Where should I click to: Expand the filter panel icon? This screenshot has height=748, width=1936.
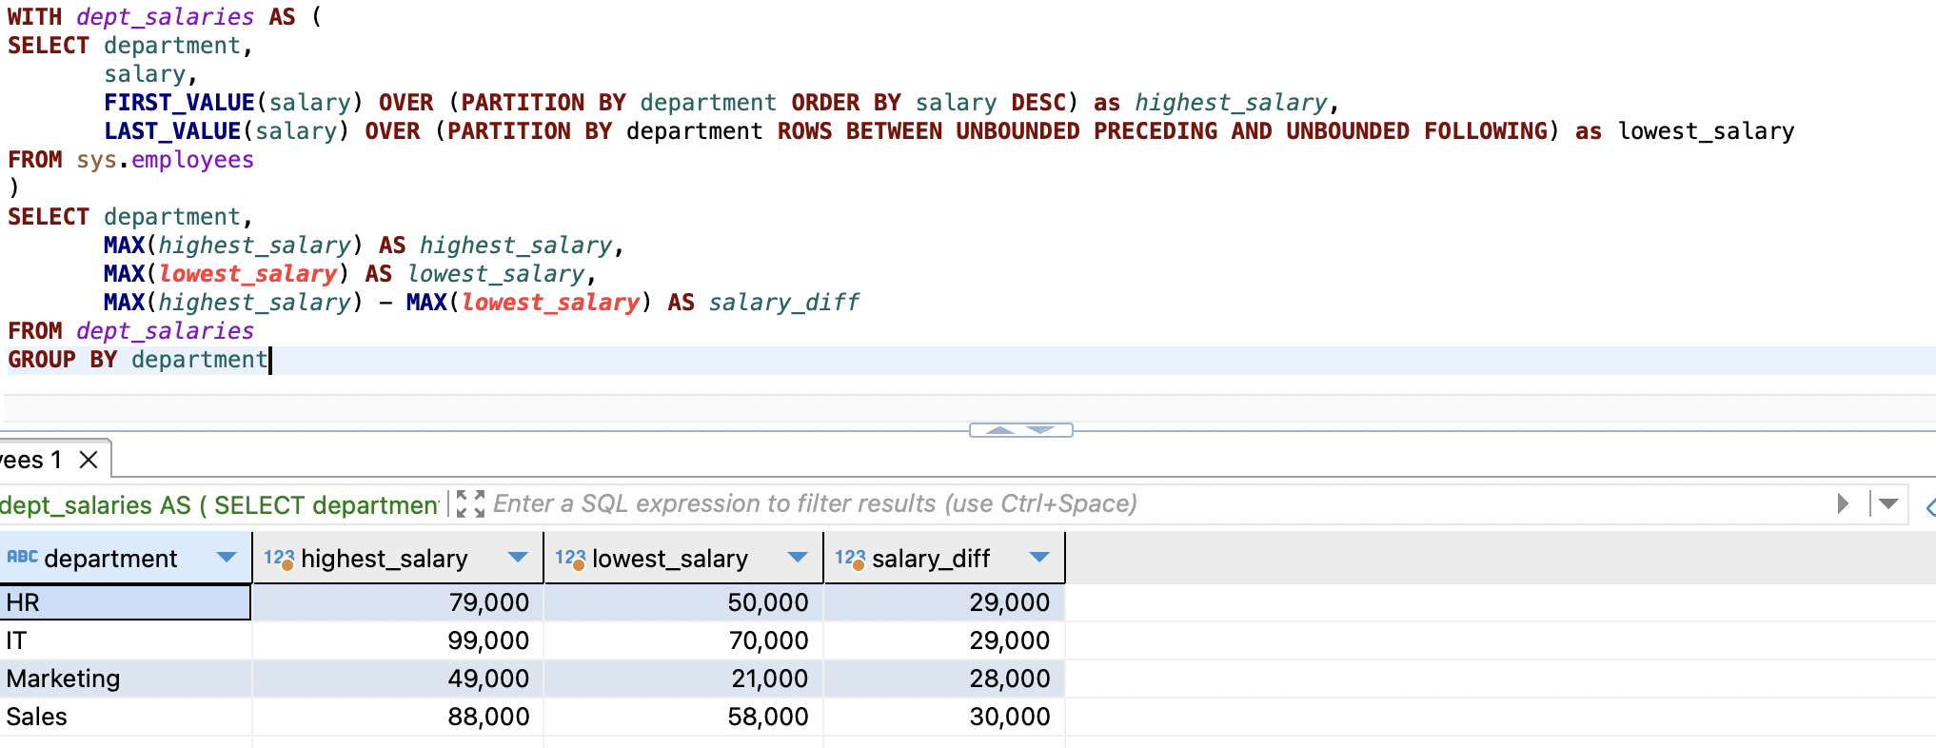[470, 503]
